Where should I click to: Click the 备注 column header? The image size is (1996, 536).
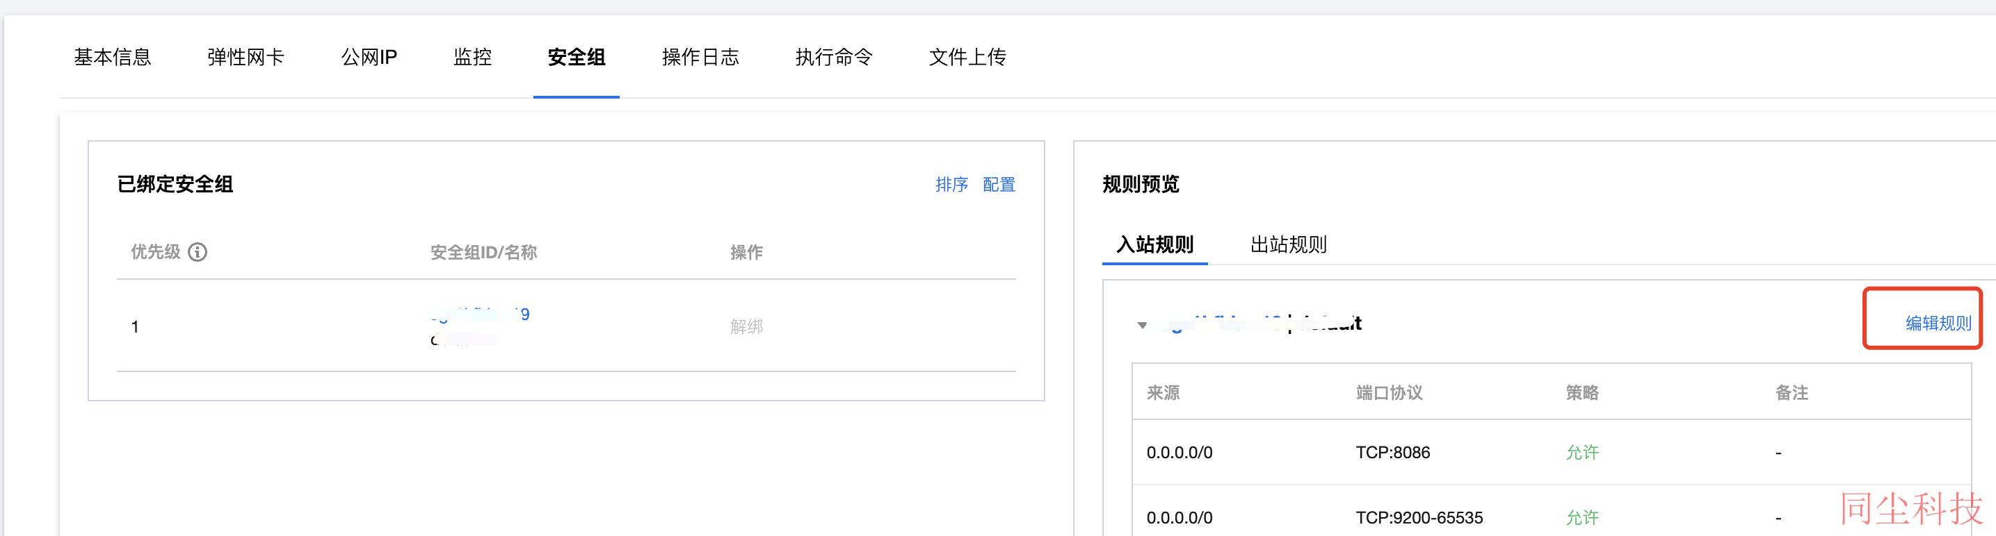click(x=1792, y=393)
